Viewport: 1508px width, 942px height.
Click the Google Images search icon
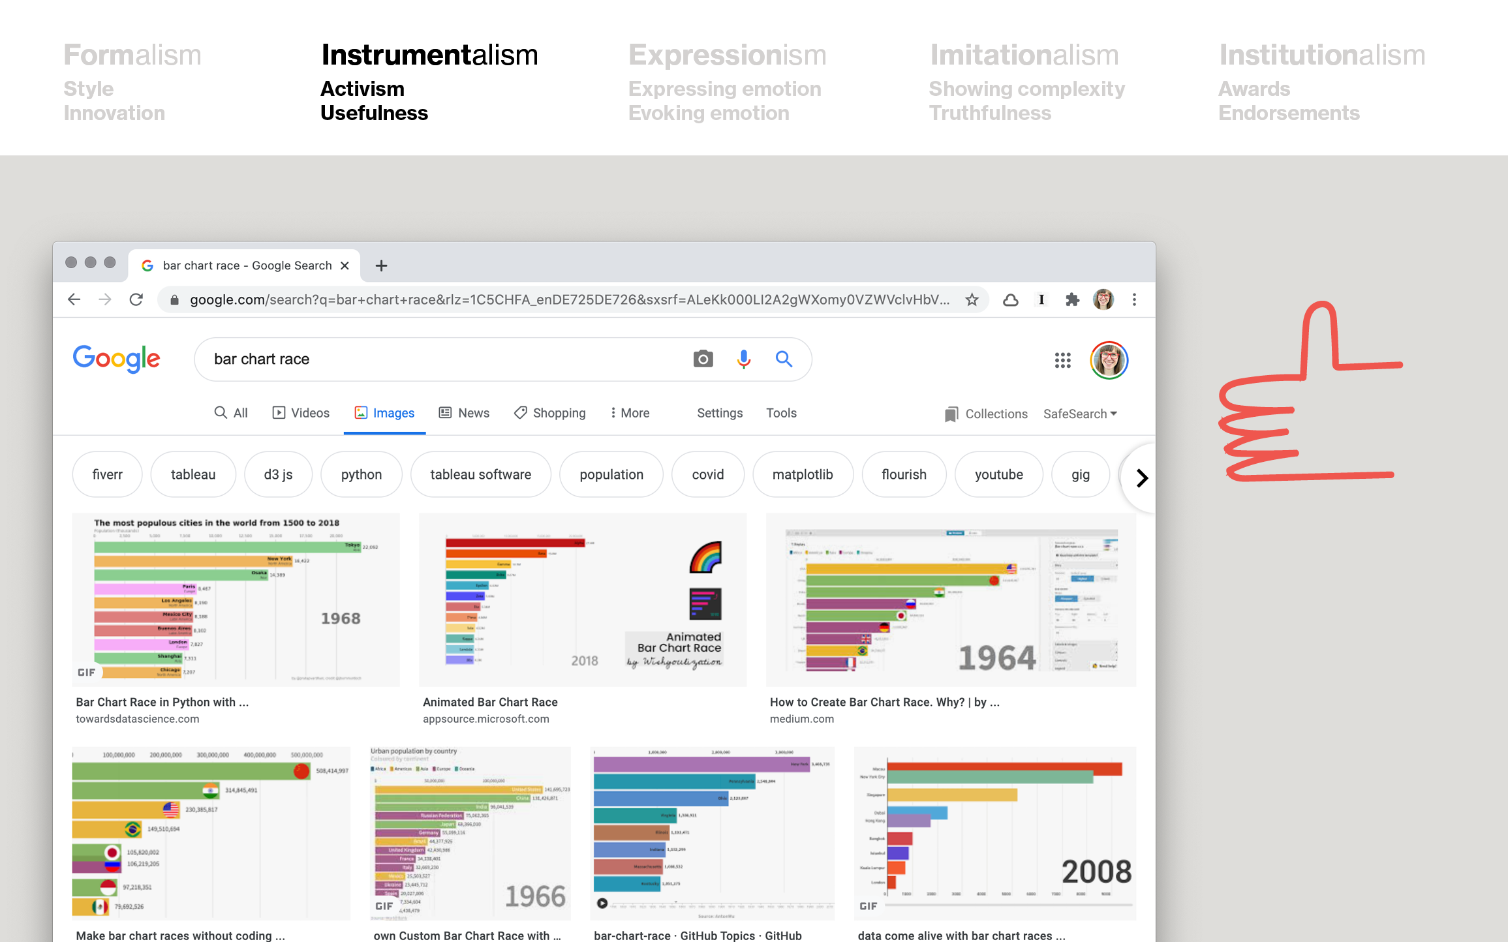tap(702, 359)
